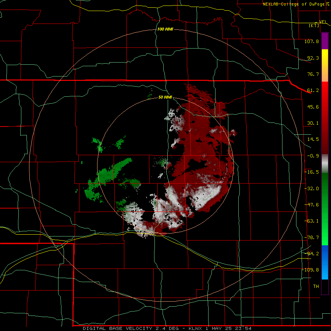Click the VEL legend title

[x=323, y=22]
